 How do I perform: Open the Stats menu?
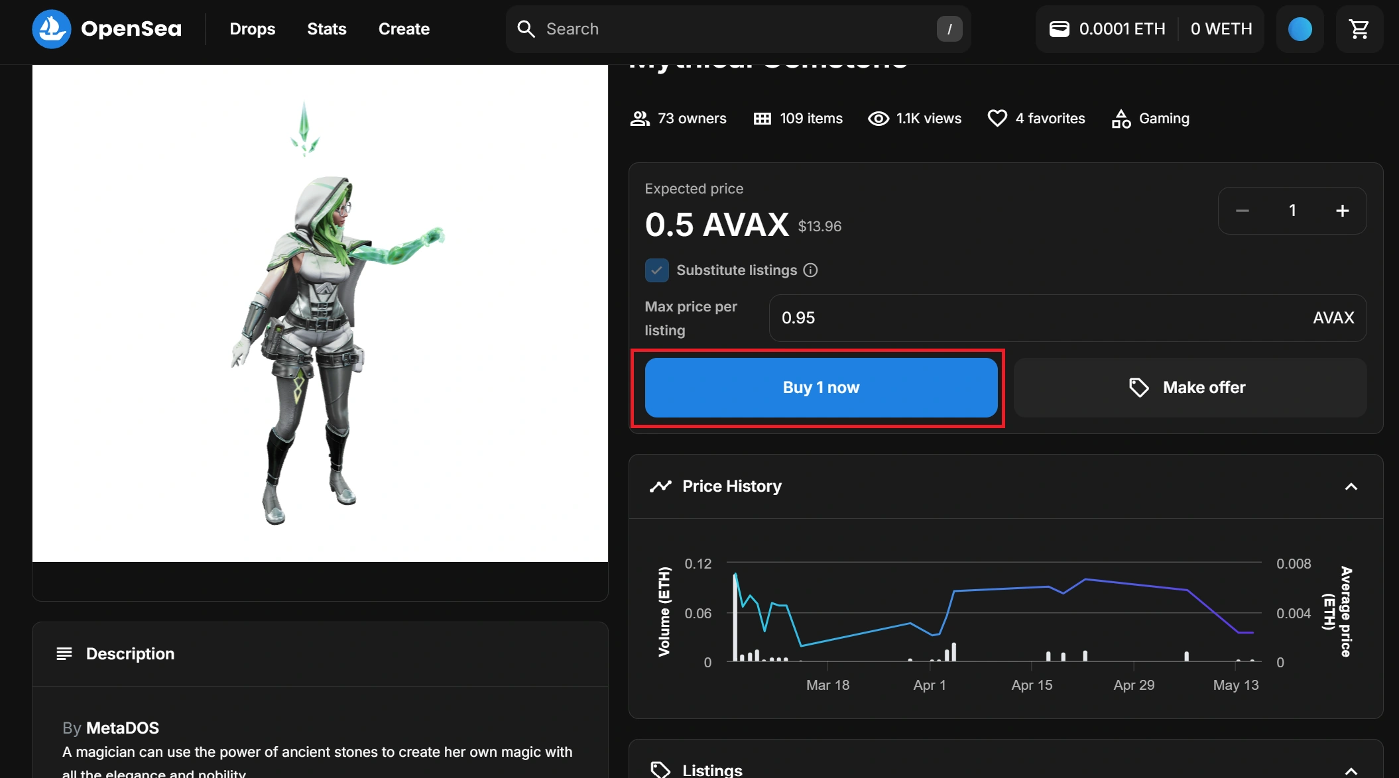[326, 29]
